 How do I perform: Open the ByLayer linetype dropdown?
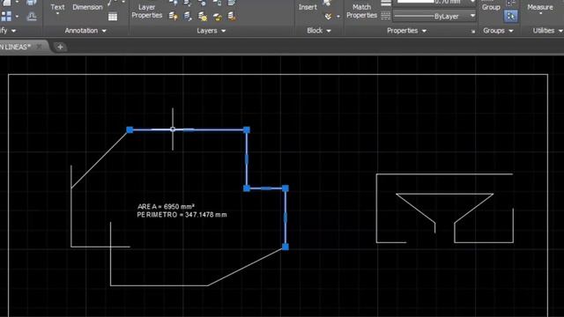coord(472,16)
